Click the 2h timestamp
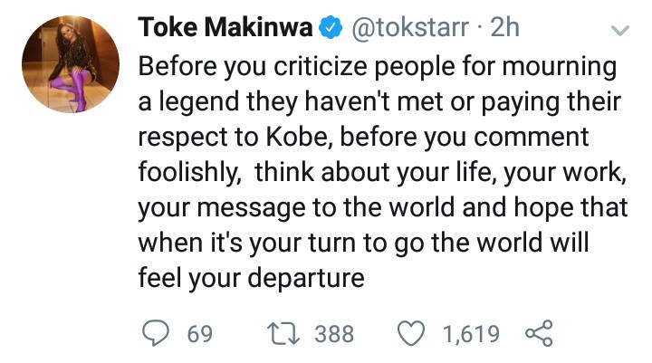Viewport: 652px width, 363px height. [x=503, y=29]
